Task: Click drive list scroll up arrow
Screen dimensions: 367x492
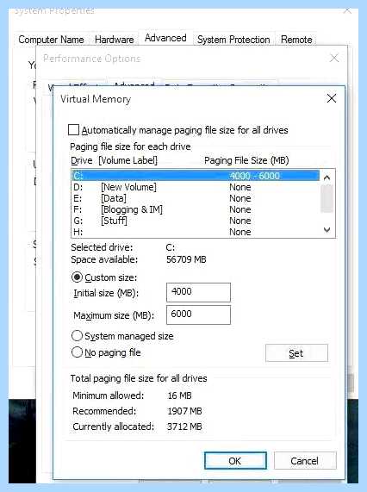Action: [327, 177]
